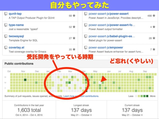
Task: Open the coverlay.el repository link
Action: coord(16,47)
